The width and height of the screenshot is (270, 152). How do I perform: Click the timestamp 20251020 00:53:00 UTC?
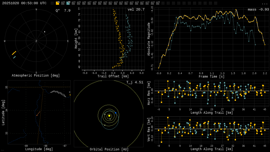tap(24, 3)
